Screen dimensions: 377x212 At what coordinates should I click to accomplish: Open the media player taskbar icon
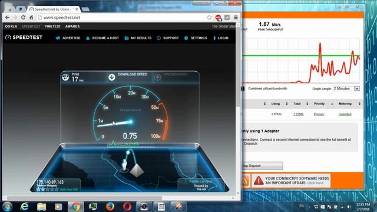[58, 207]
